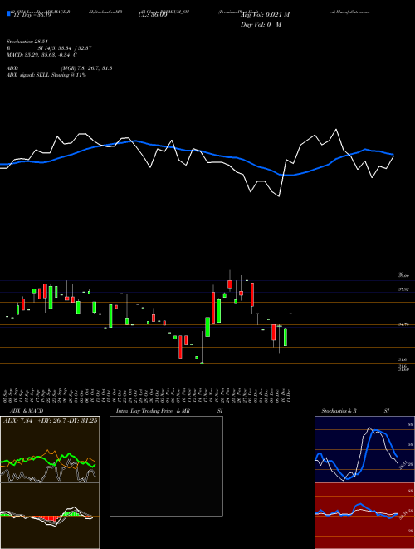Click the ADX line chart panel

click(50, 449)
